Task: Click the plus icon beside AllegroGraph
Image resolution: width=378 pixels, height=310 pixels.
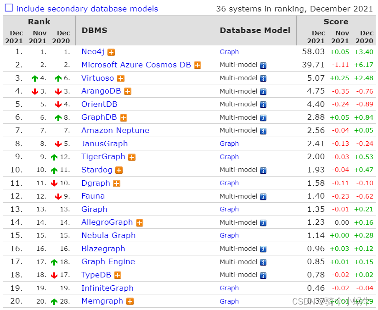Action: tap(140, 222)
